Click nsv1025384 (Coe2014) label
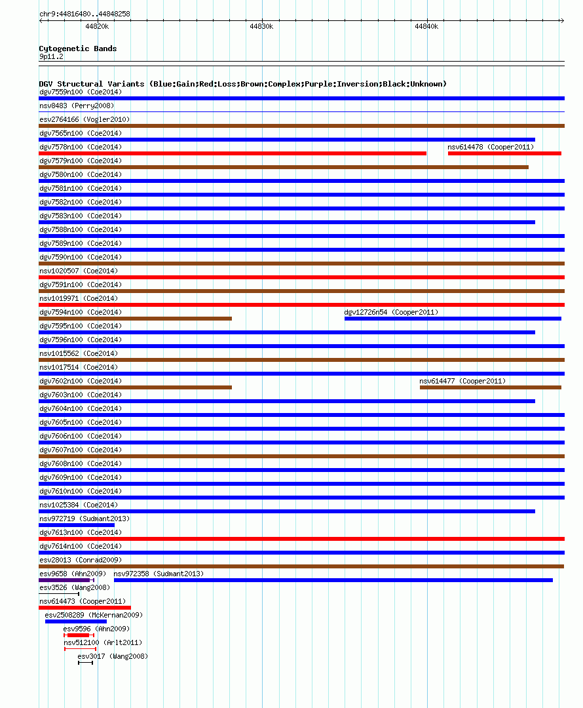Image resolution: width=583 pixels, height=708 pixels. pos(79,505)
